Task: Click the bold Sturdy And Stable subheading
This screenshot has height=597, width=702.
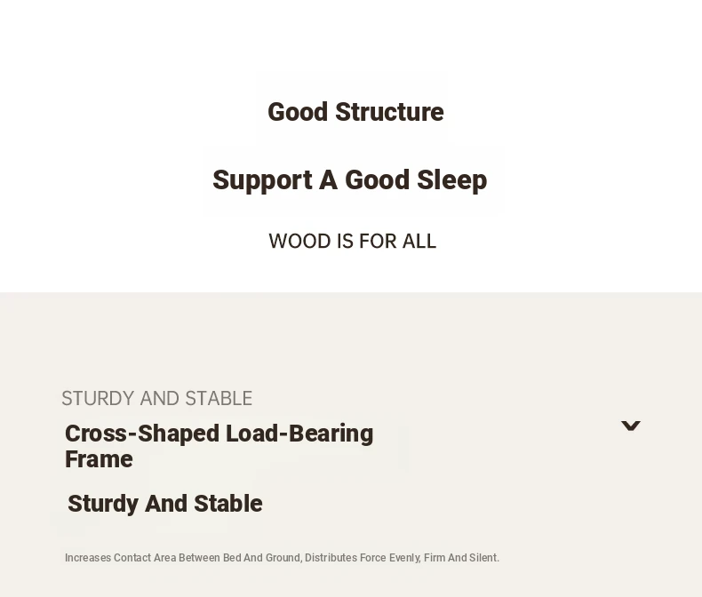Action: click(x=164, y=504)
